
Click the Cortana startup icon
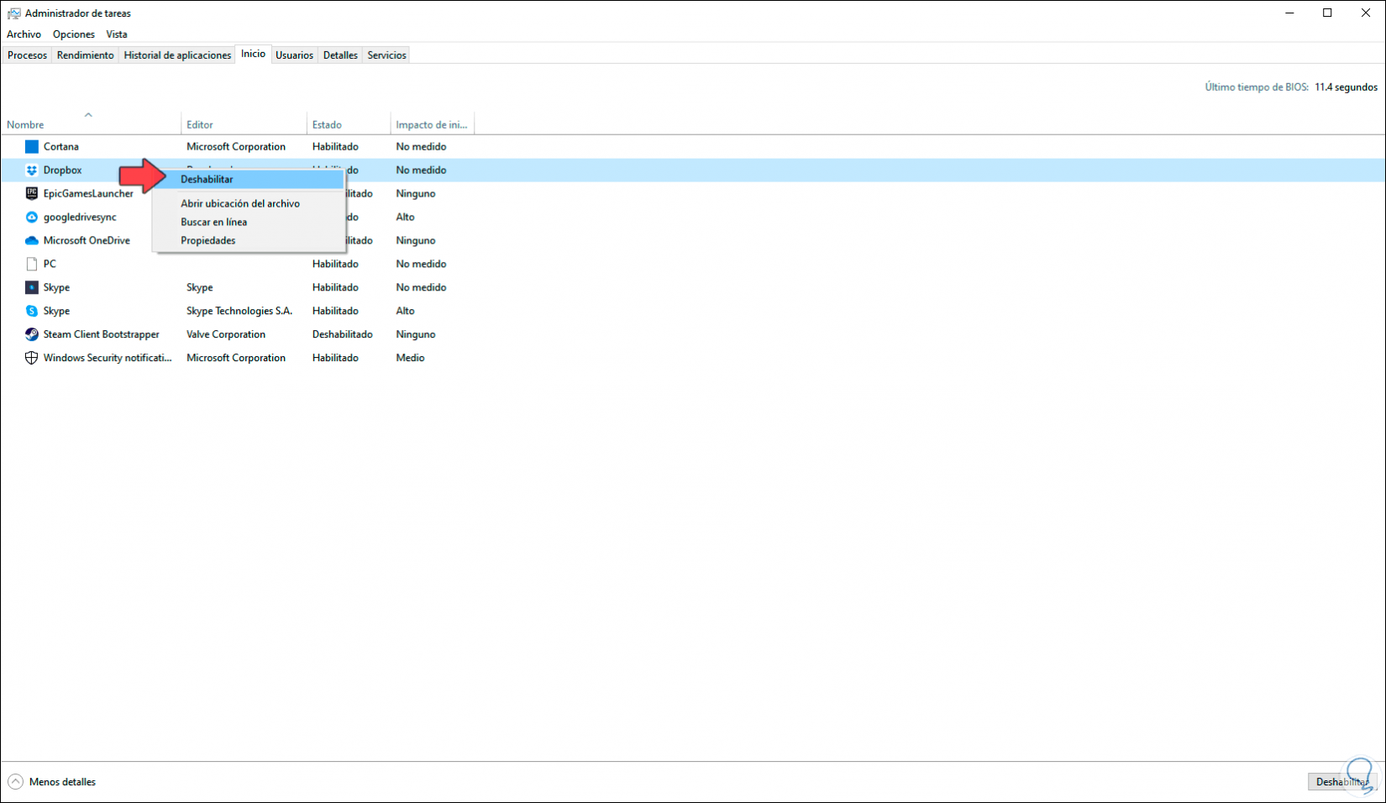31,146
